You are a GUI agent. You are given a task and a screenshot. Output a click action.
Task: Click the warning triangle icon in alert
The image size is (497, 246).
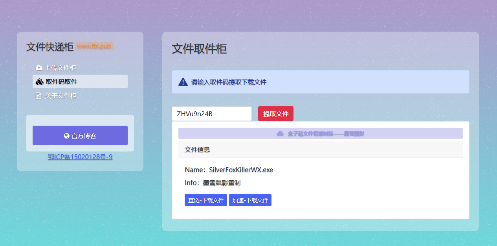(183, 82)
